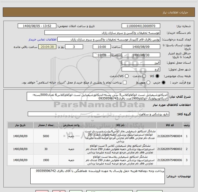Click row number 3 cell

(187, 160)
